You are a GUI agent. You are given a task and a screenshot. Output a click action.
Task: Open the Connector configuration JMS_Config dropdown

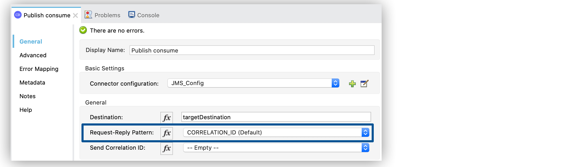(335, 83)
